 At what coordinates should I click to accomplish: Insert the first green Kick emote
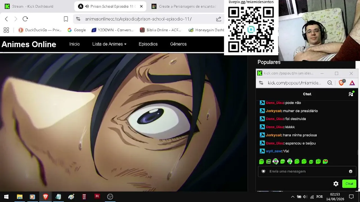tap(262, 161)
